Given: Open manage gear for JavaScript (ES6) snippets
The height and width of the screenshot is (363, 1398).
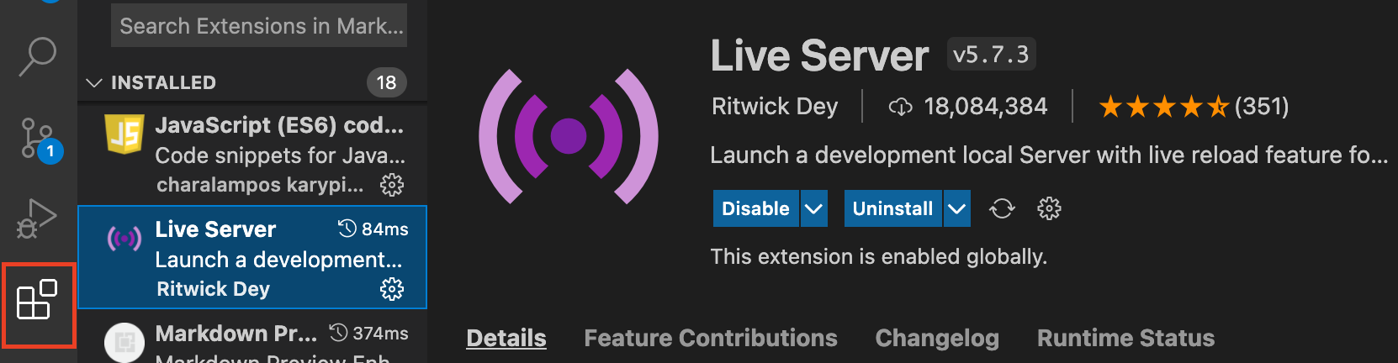Looking at the screenshot, I should coord(392,185).
